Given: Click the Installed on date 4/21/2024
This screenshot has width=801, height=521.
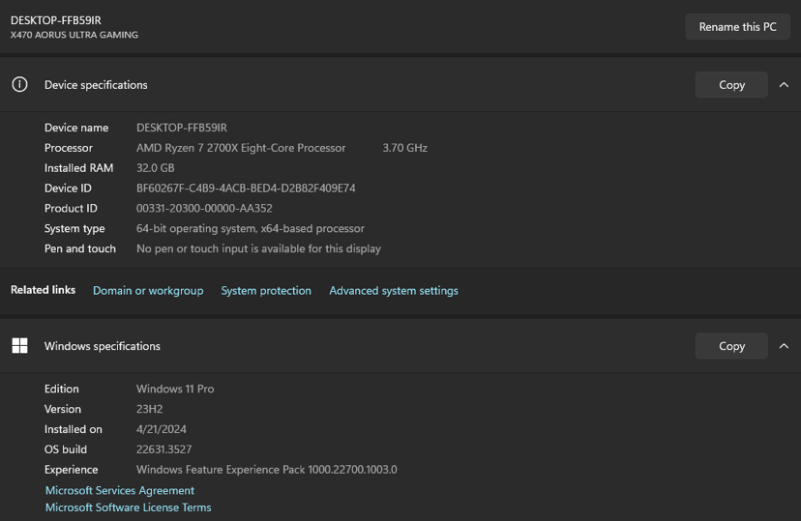Looking at the screenshot, I should pos(161,429).
